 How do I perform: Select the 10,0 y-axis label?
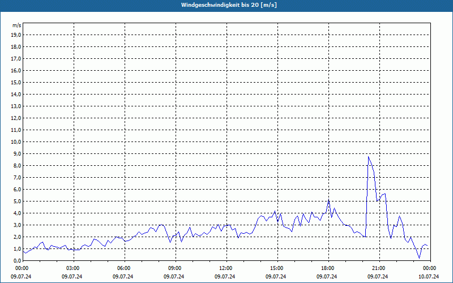click(x=16, y=142)
